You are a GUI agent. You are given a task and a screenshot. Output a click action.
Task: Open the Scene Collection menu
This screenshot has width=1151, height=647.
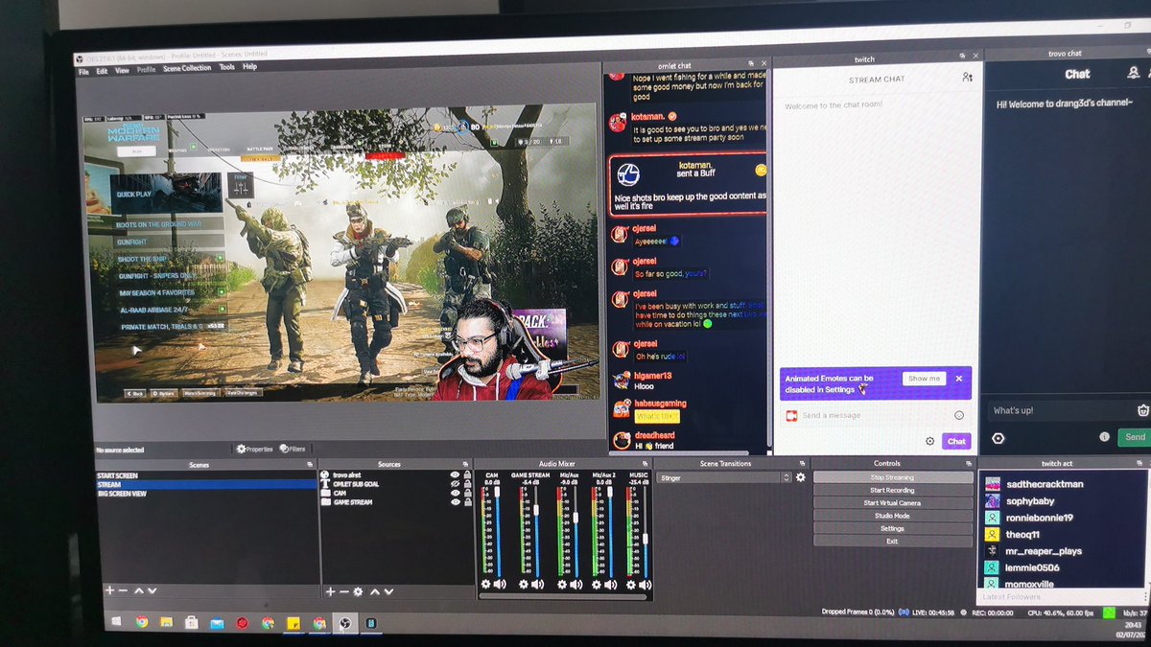[x=187, y=67]
